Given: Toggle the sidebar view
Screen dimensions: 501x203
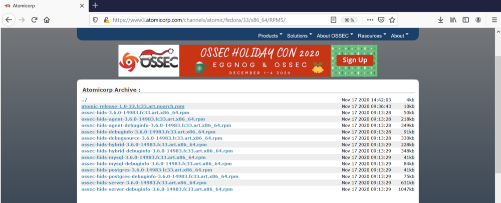Looking at the screenshot, I should coord(466,20).
